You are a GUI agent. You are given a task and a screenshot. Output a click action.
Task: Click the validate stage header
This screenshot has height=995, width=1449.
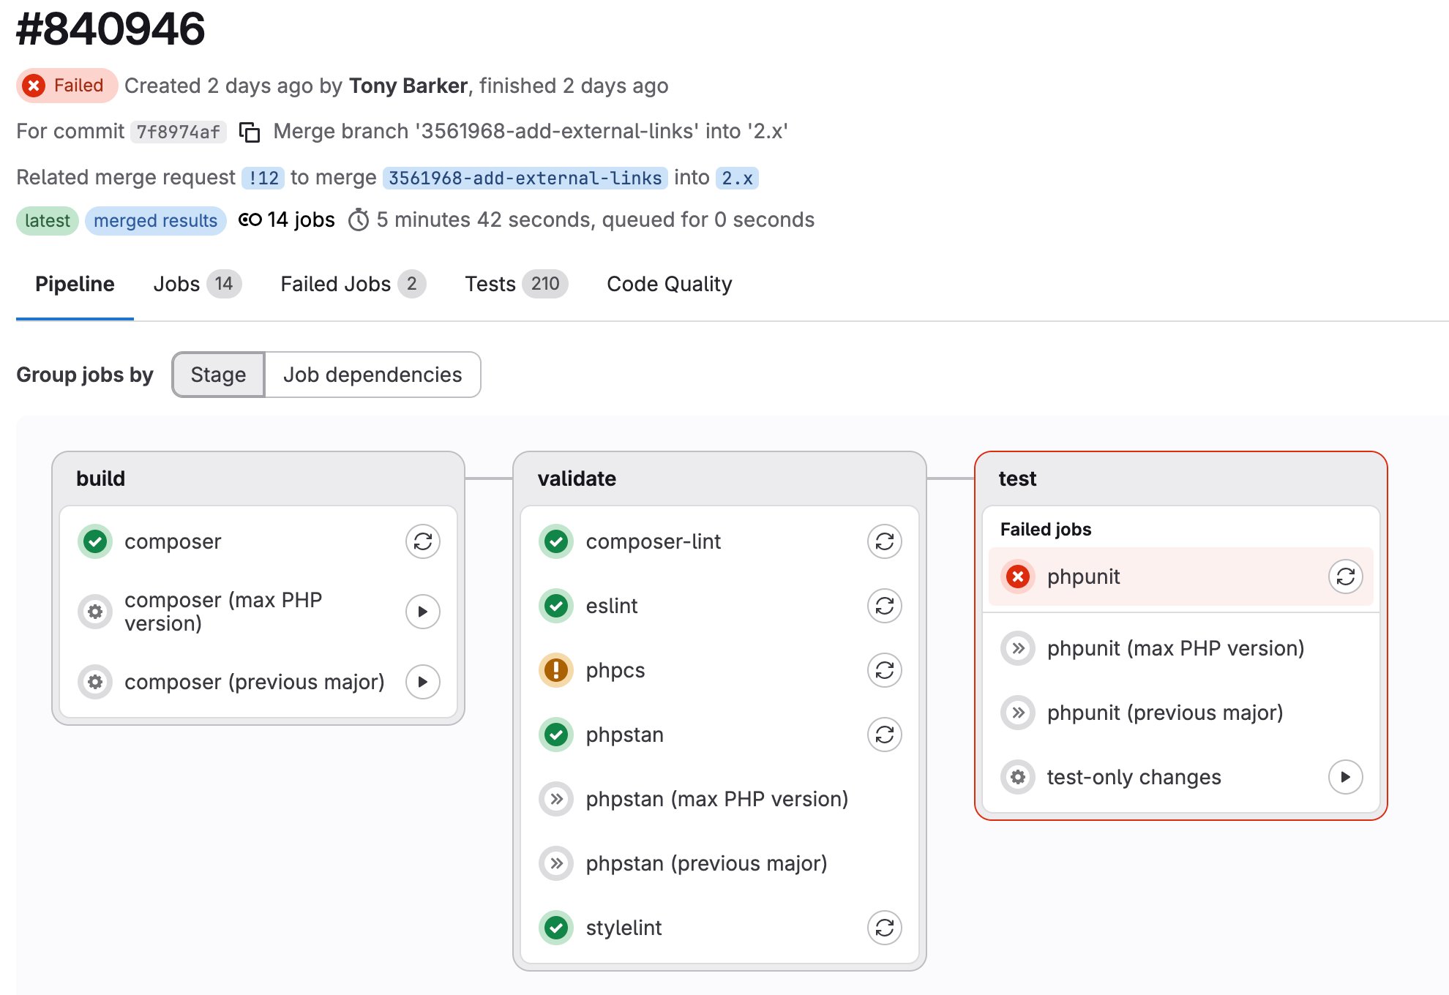click(577, 478)
